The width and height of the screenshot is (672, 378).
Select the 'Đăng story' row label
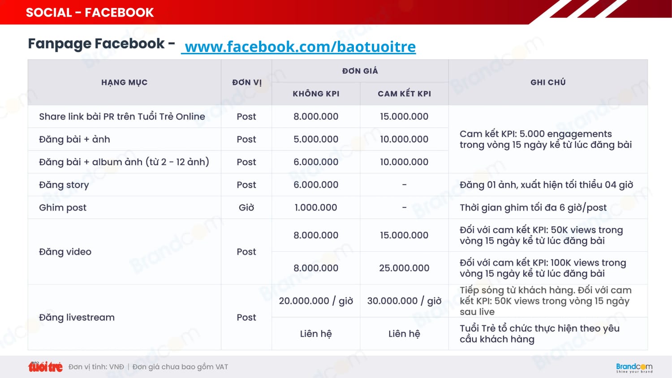tap(64, 185)
